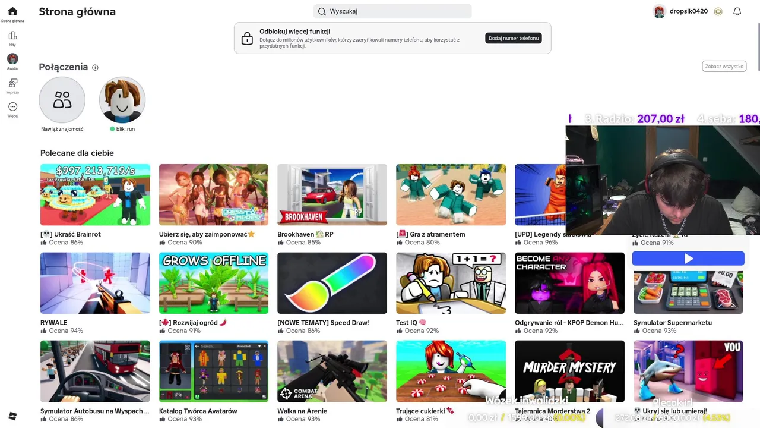
Task: Click the Dodaj numer telefonu button
Action: pos(514,38)
